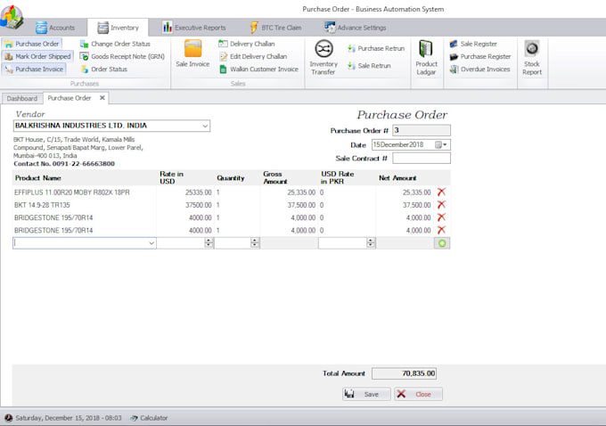This screenshot has width=606, height=426.
Task: Switch to the Dashboard tab
Action: tap(22, 98)
